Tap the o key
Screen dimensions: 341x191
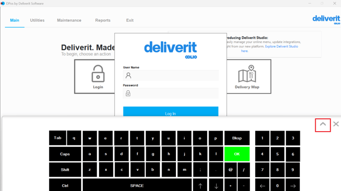coord(200,138)
